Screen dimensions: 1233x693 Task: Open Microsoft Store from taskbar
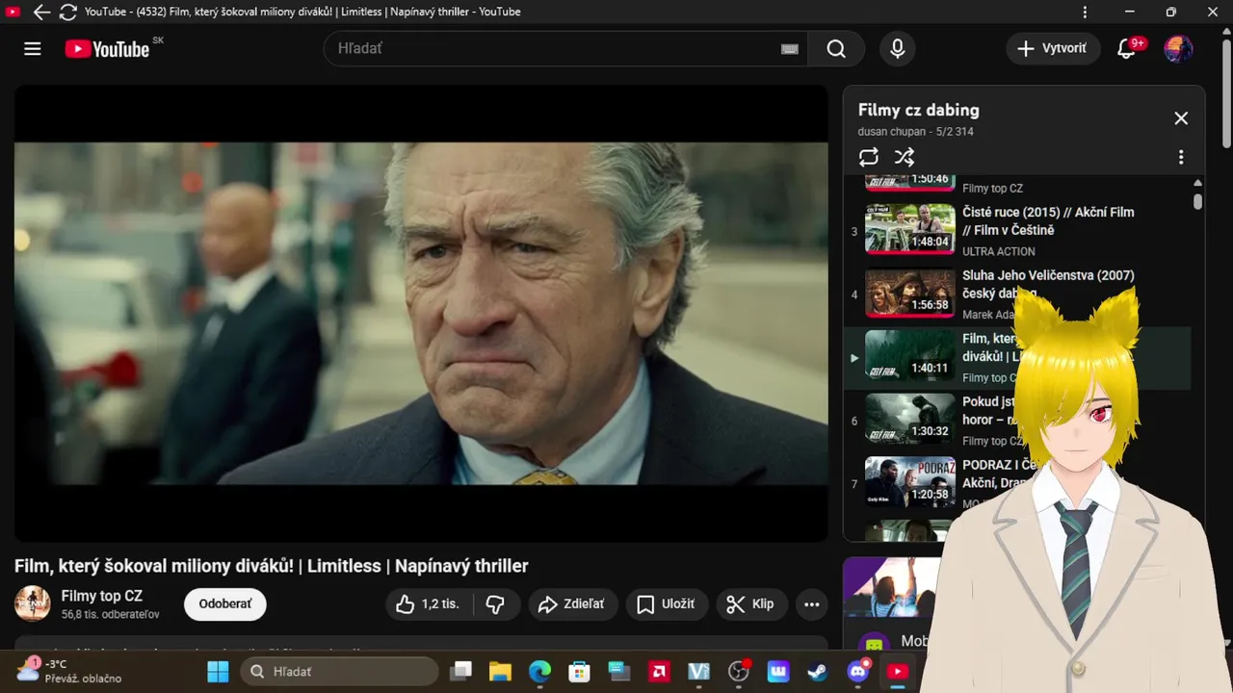tap(579, 671)
